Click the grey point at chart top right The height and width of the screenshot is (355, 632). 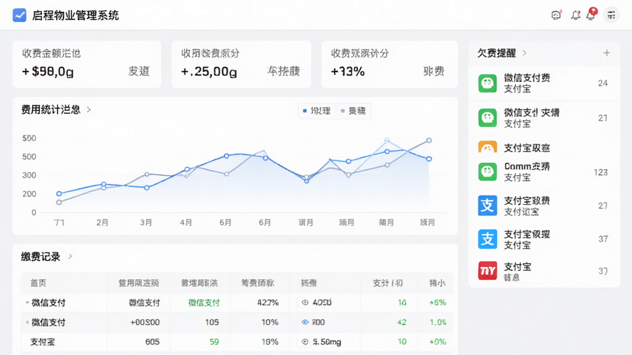click(x=429, y=141)
